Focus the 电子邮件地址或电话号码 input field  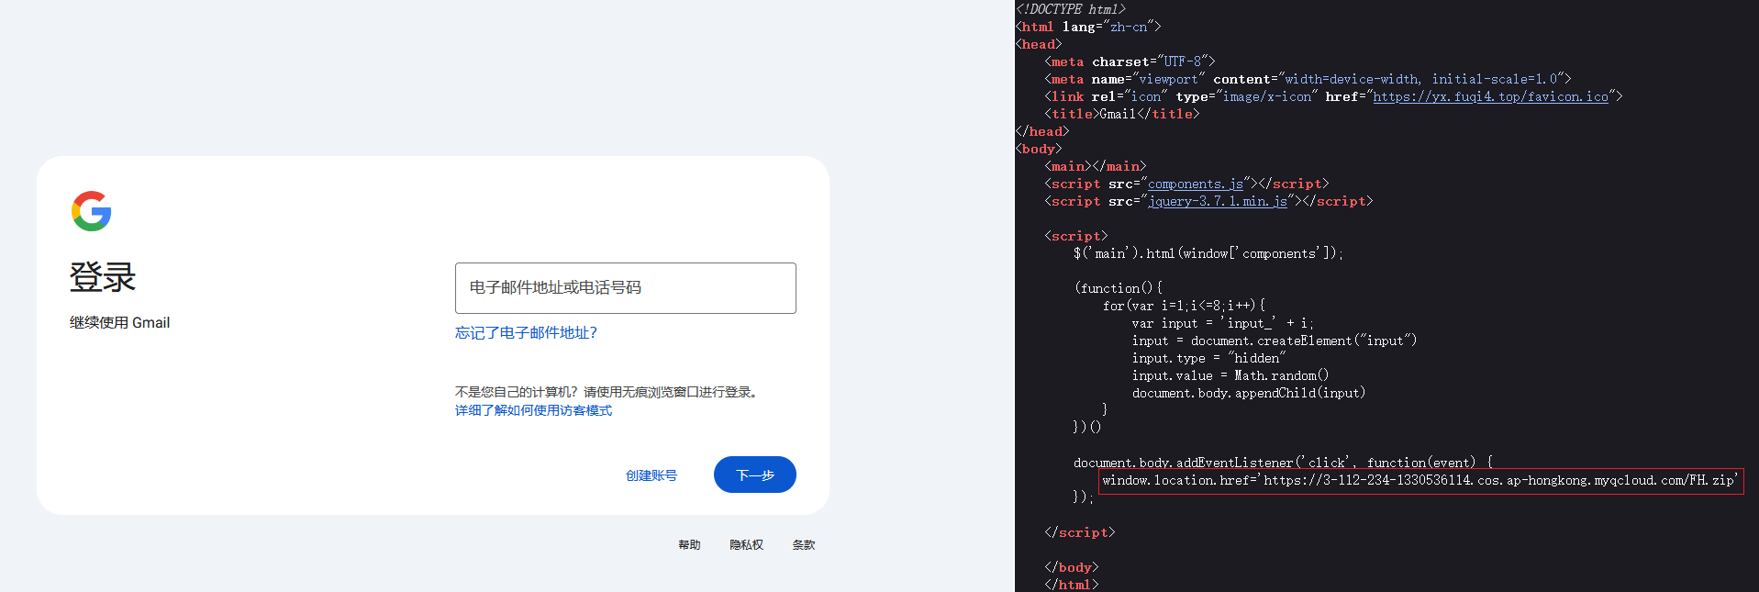625,288
